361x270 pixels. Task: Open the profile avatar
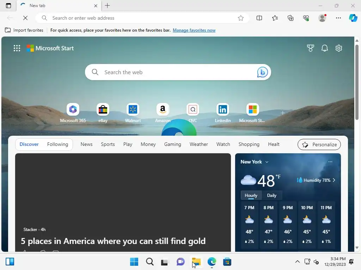click(x=322, y=18)
